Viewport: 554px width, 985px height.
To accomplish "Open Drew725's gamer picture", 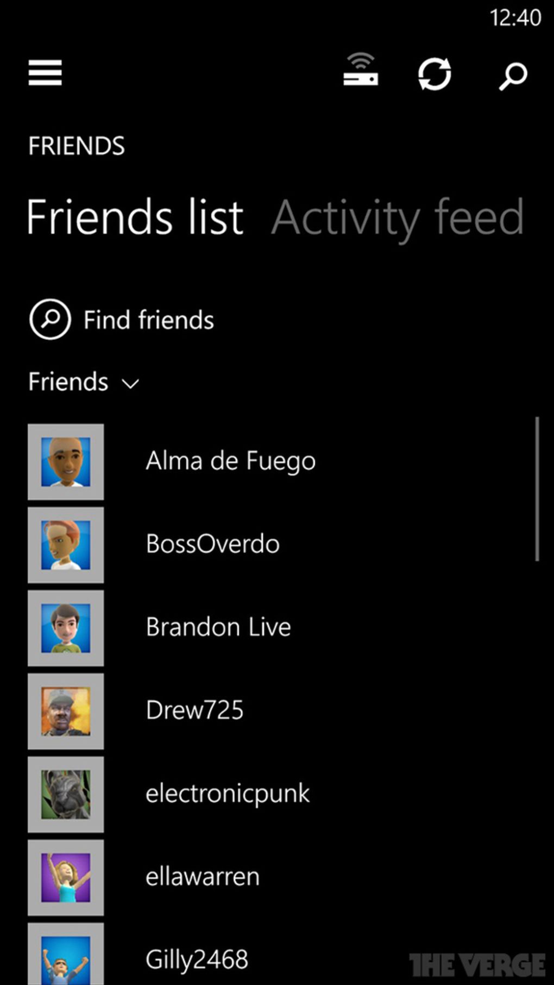I will (x=66, y=712).
